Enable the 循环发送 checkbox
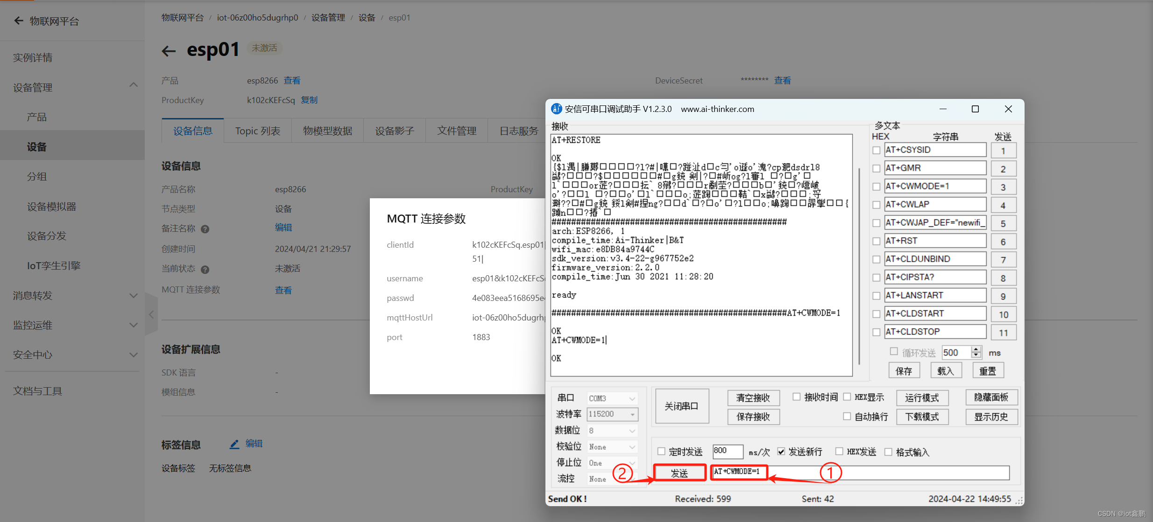 click(894, 351)
